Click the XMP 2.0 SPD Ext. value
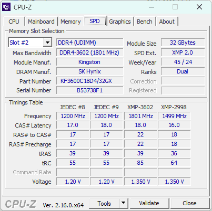 (183, 52)
